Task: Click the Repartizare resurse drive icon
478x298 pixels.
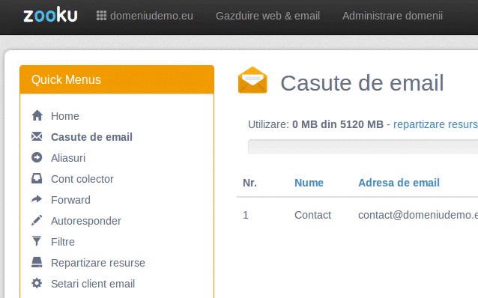Action: [37, 262]
